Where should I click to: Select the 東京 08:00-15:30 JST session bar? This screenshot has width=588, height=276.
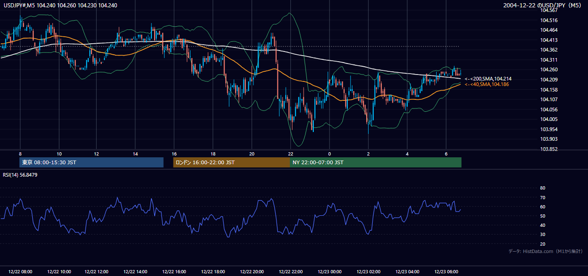click(92, 162)
